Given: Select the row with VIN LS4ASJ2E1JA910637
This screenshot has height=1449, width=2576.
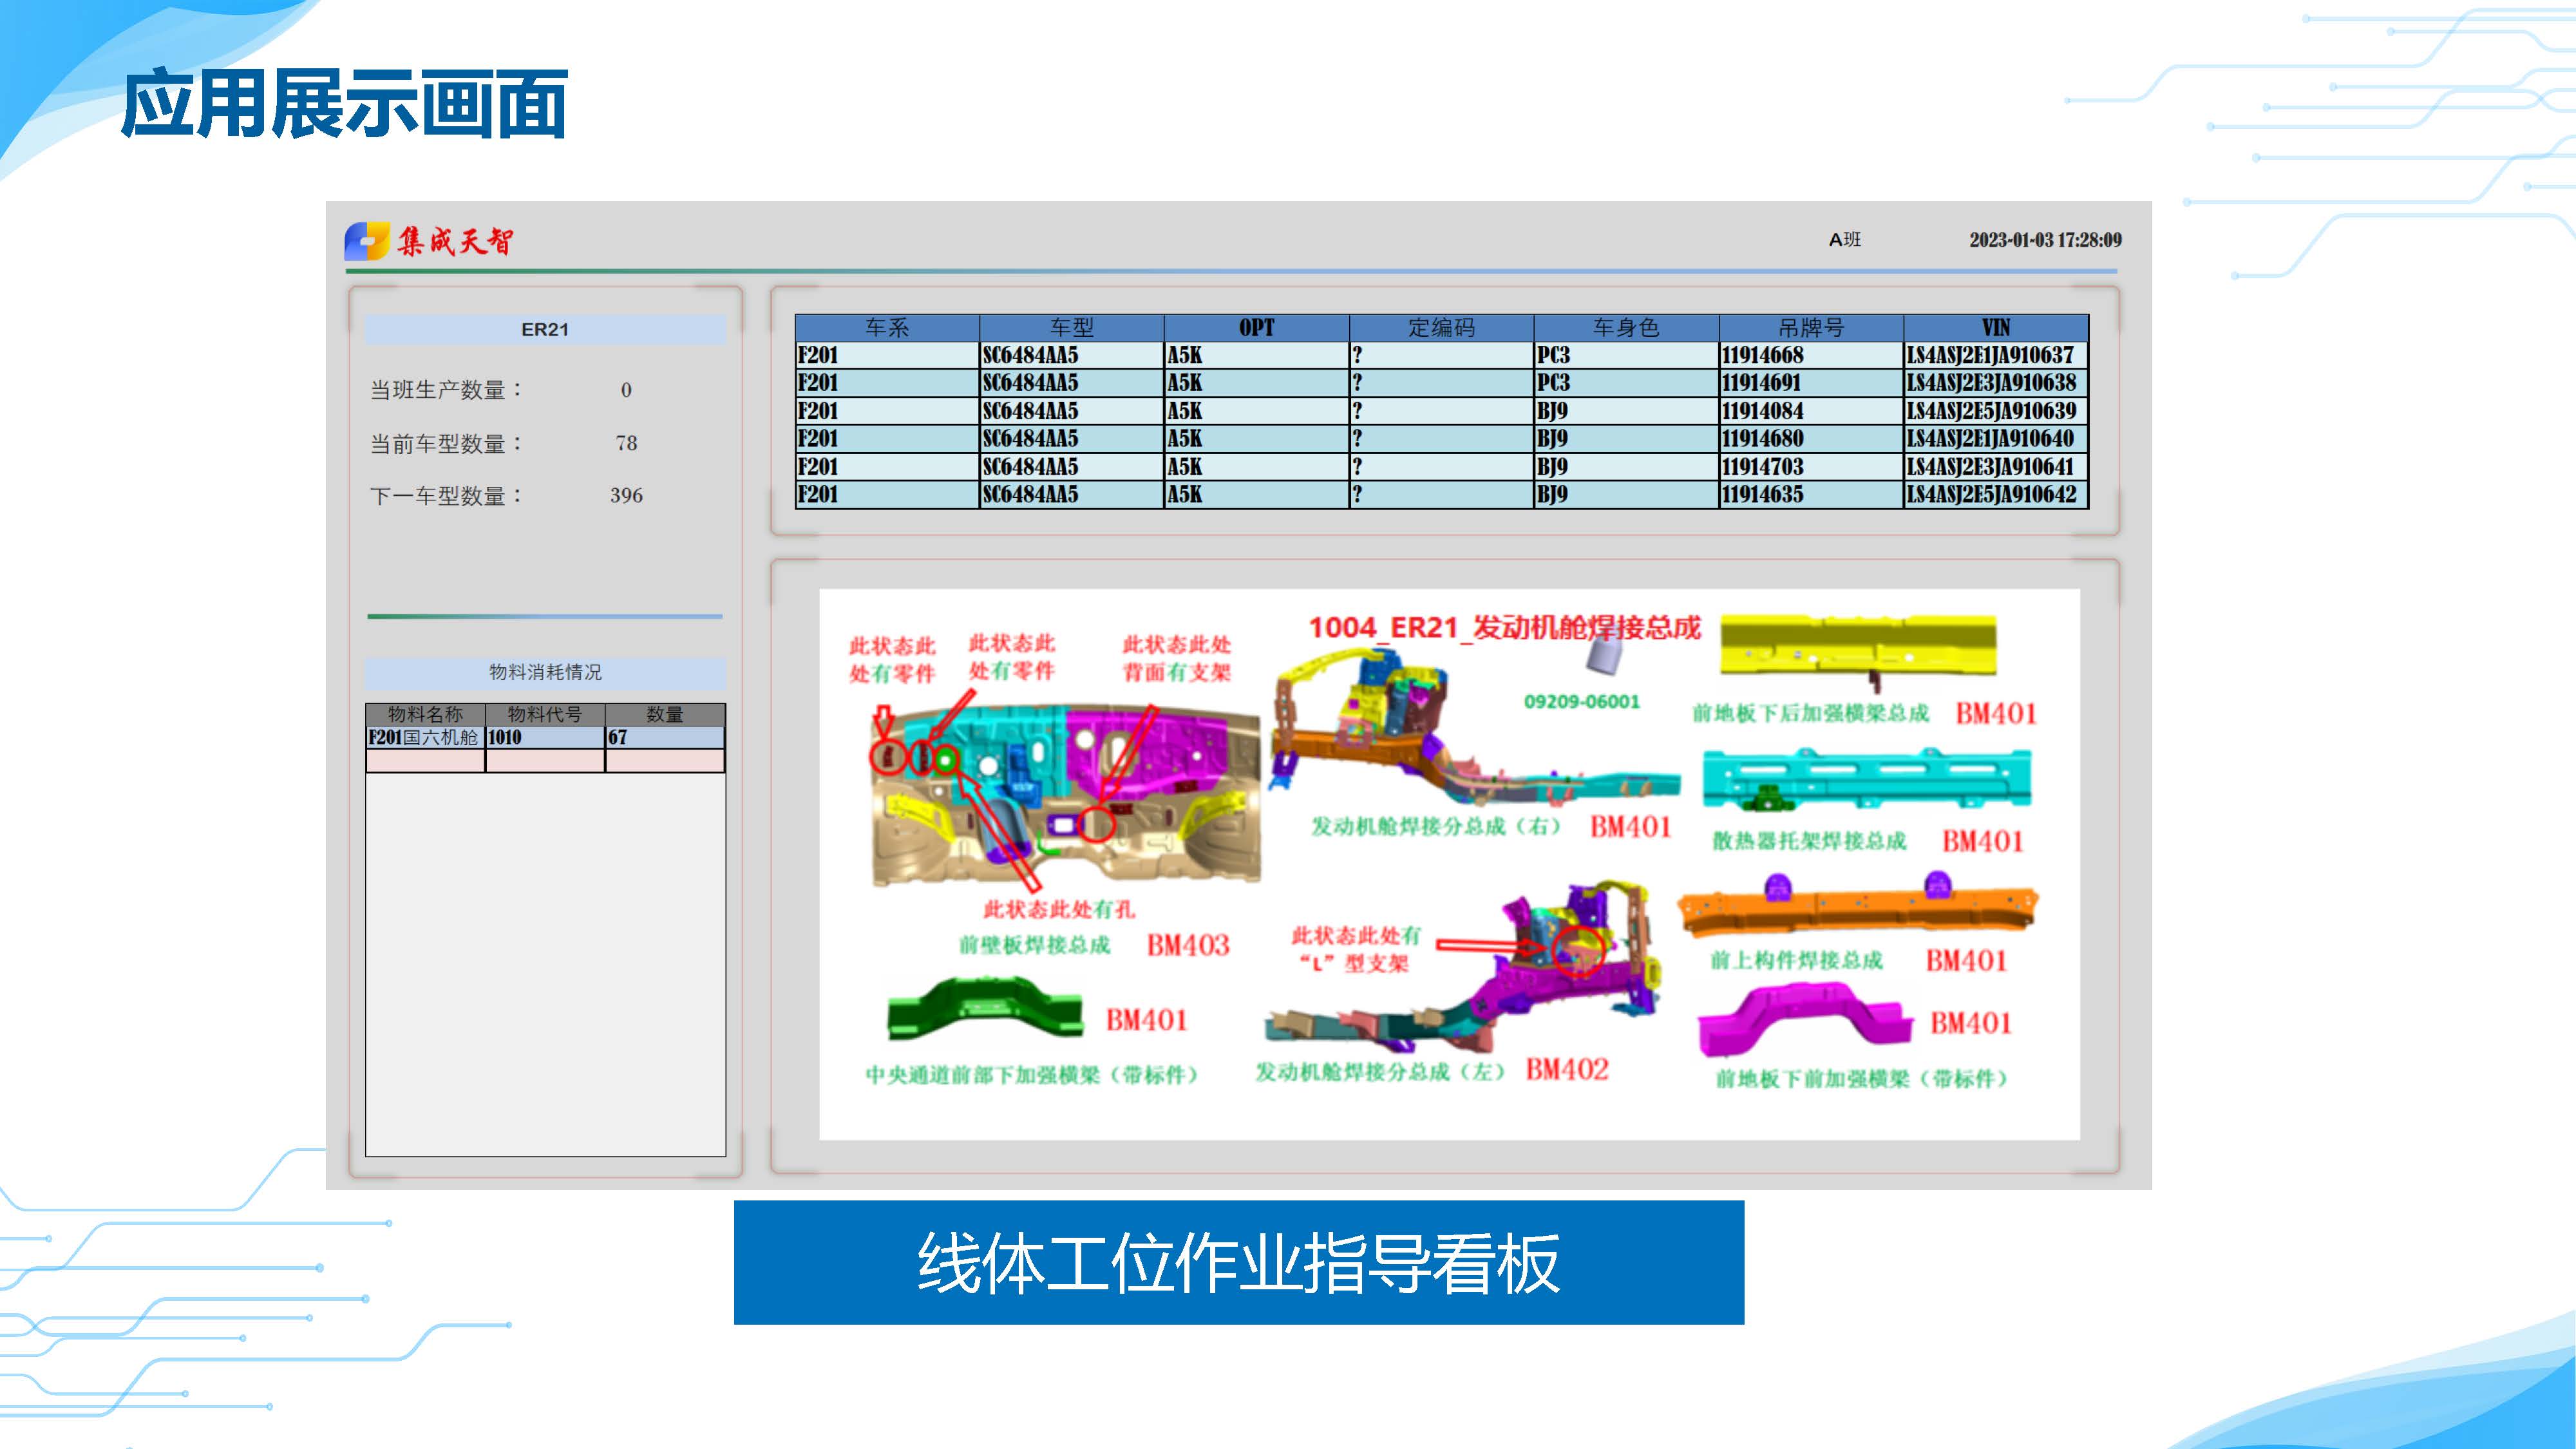Looking at the screenshot, I should [x=1989, y=355].
